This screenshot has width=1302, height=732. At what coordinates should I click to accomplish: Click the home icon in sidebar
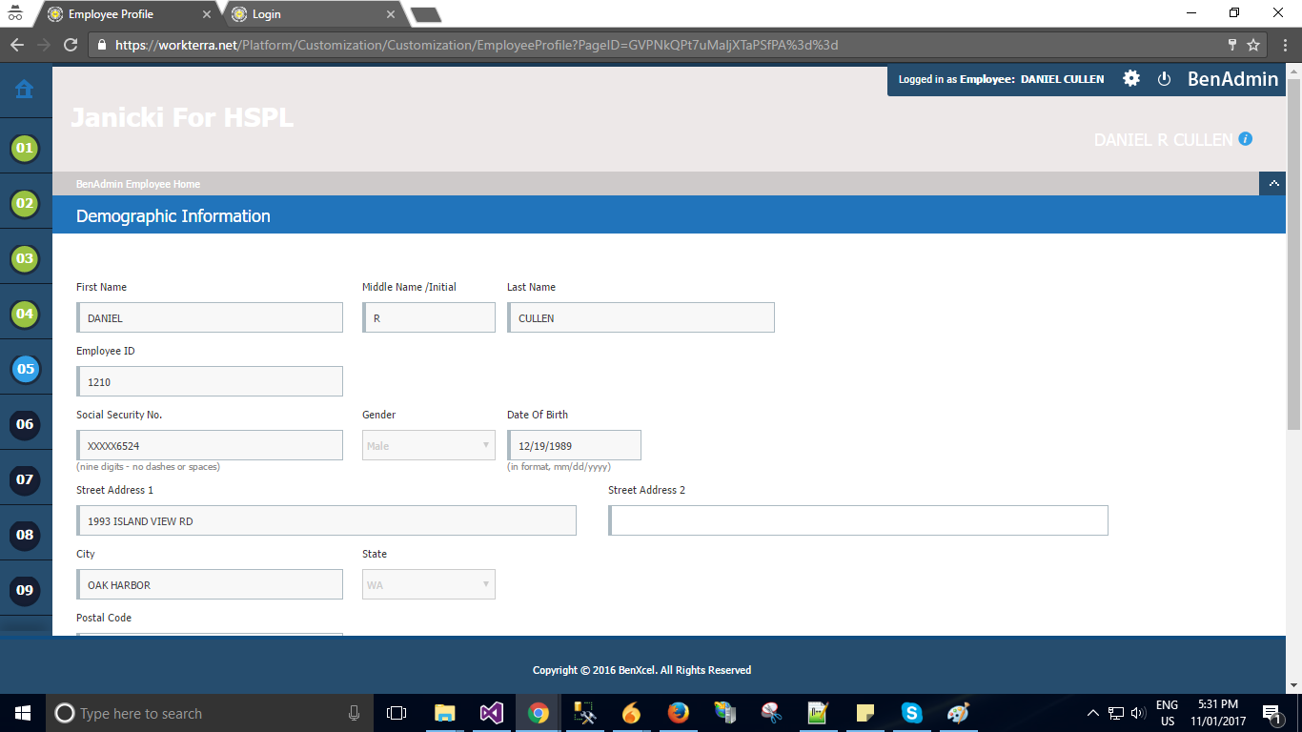tap(25, 90)
